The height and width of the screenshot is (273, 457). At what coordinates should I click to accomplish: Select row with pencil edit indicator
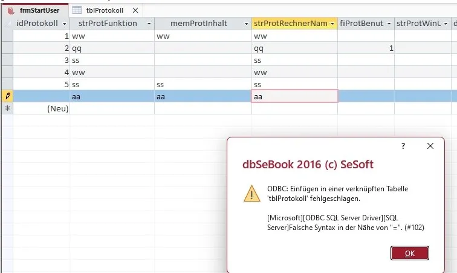[x=7, y=96]
